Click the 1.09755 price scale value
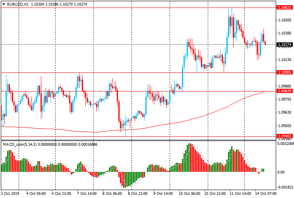Screen dimensions: 294x198 pos(285,99)
